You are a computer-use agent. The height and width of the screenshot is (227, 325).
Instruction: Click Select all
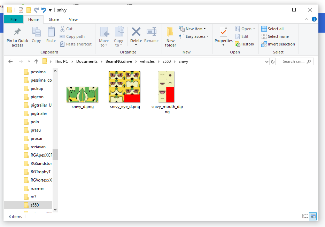272,29
